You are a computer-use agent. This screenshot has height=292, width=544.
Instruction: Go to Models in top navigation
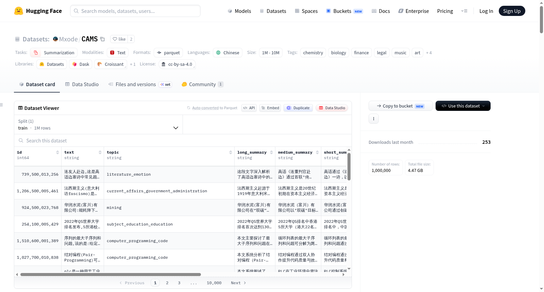(x=239, y=11)
